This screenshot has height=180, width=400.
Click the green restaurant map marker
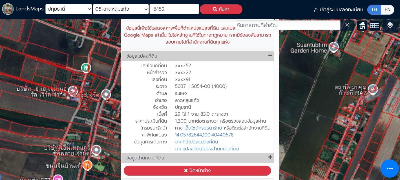click(x=86, y=67)
